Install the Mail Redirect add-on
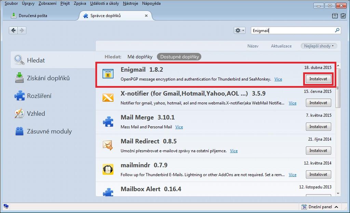The image size is (350, 213). (x=318, y=151)
